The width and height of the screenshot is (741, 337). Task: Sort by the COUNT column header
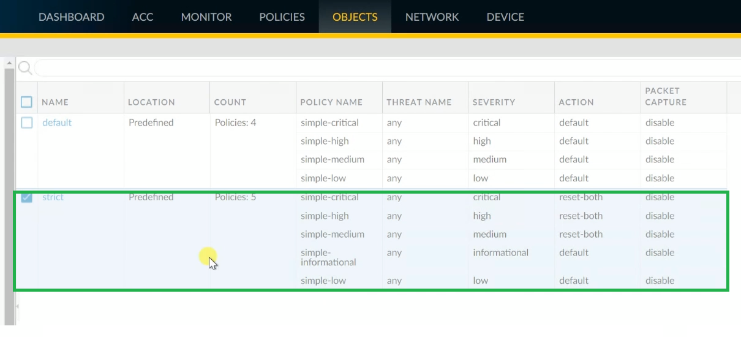pos(230,102)
